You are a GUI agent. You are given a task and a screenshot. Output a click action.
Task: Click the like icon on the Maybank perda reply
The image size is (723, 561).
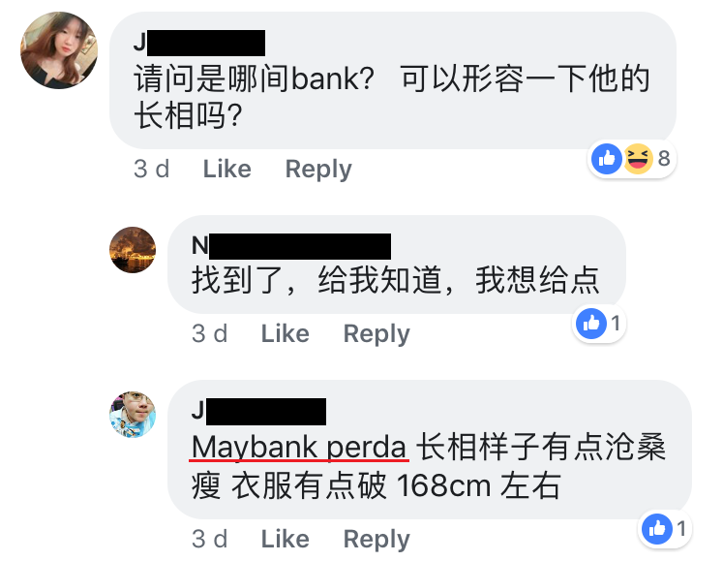(x=657, y=529)
